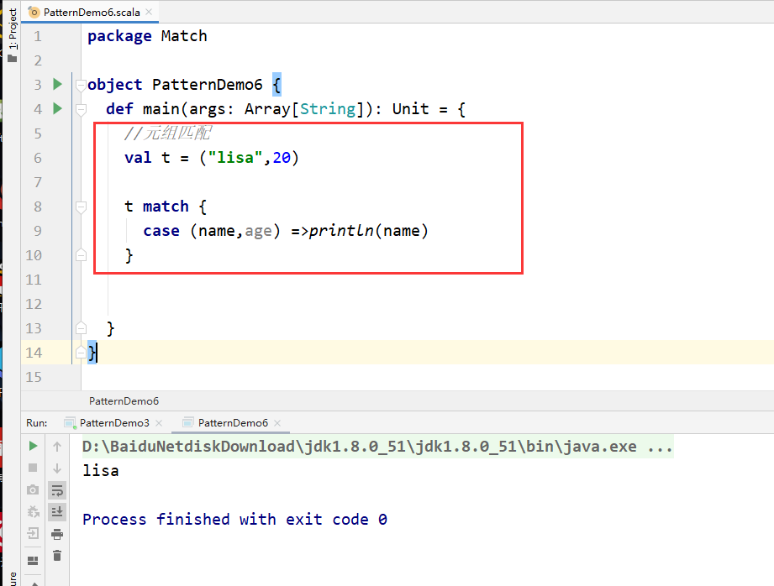The width and height of the screenshot is (774, 586).
Task: Go up the stack trace with up arrow
Action: (x=57, y=447)
